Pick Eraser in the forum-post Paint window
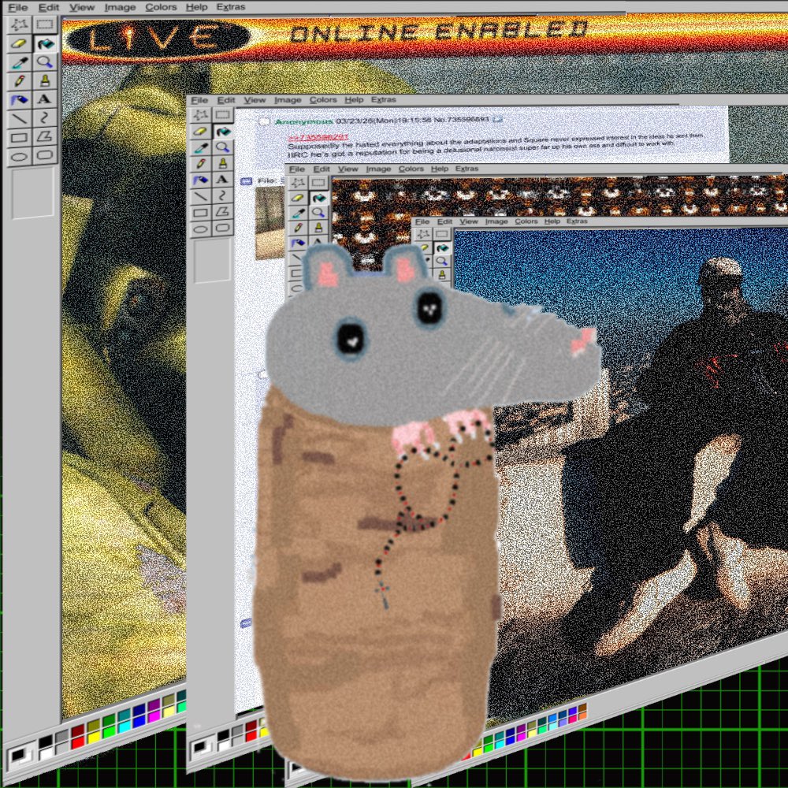 [200, 132]
